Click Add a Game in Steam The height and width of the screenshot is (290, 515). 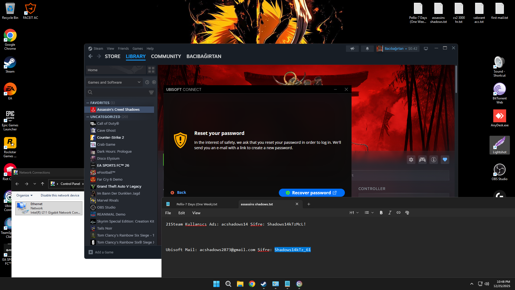(101, 252)
